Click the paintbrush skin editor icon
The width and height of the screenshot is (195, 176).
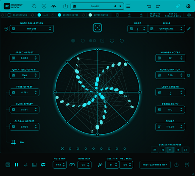coord(178,6)
